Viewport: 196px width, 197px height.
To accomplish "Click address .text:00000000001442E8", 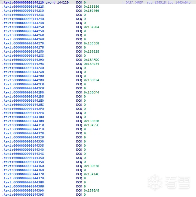I will pyautogui.click(x=23, y=105).
